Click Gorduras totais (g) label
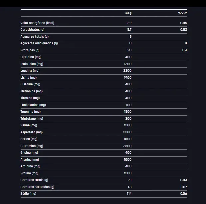 coord(34,180)
